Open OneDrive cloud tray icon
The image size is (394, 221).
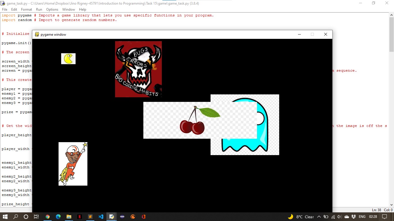[347, 217]
